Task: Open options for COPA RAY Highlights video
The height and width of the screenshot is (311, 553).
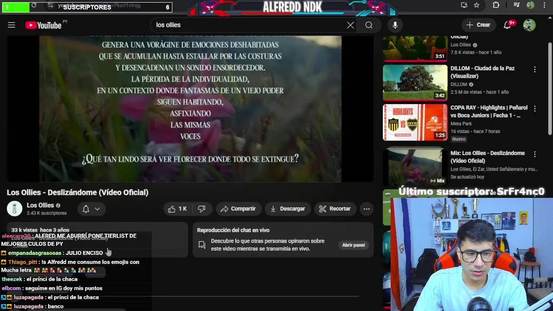Action: pyautogui.click(x=534, y=109)
